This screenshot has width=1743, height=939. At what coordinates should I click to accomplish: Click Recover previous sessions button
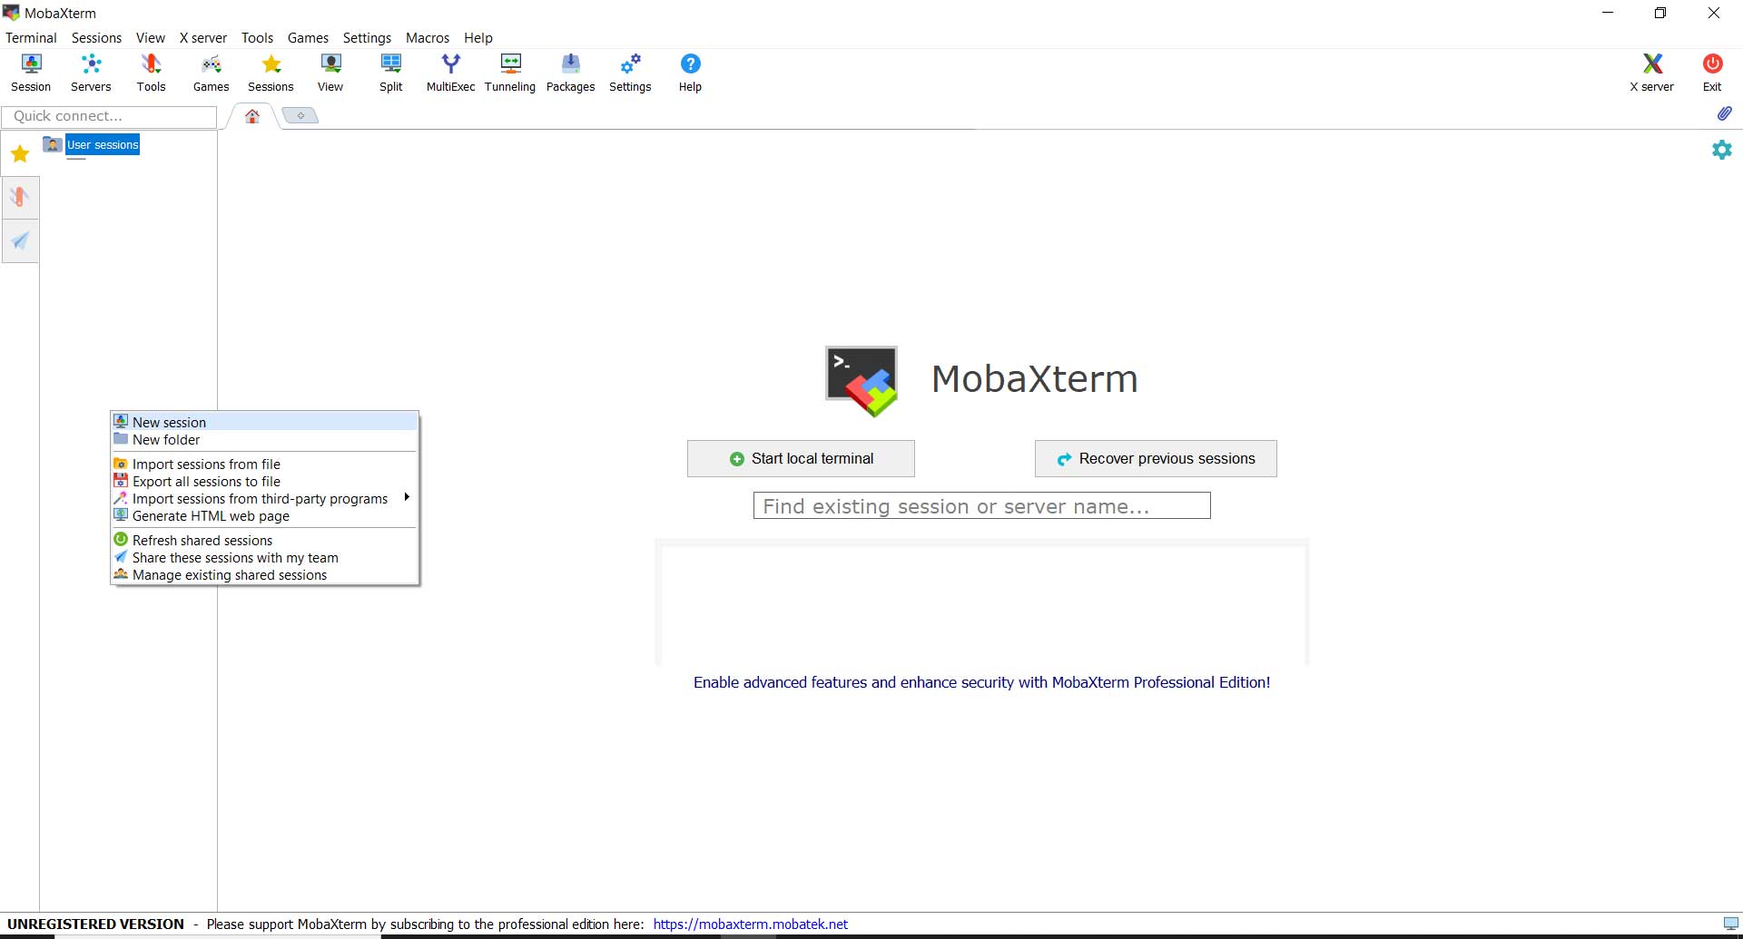1156,459
